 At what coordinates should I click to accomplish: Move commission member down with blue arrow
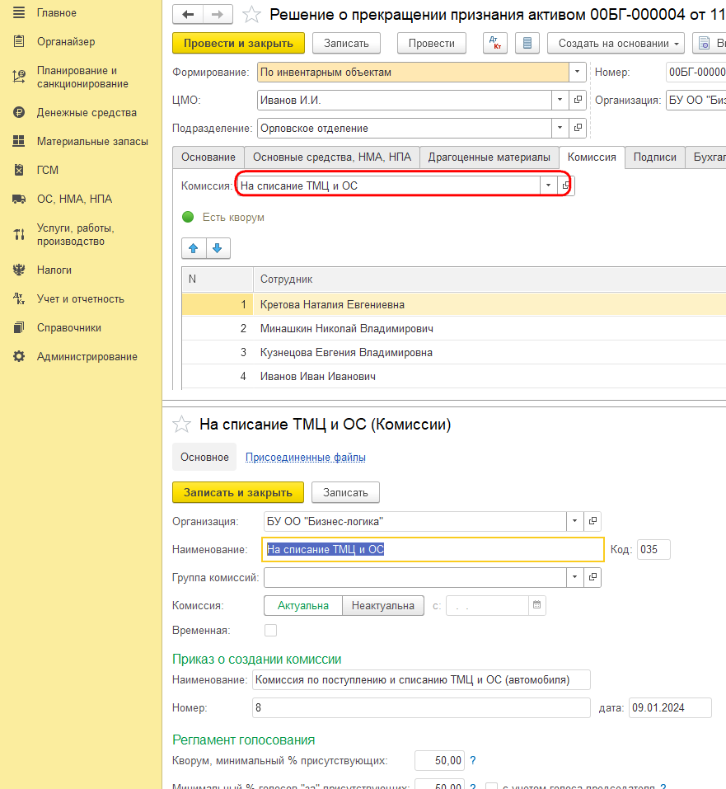click(218, 248)
